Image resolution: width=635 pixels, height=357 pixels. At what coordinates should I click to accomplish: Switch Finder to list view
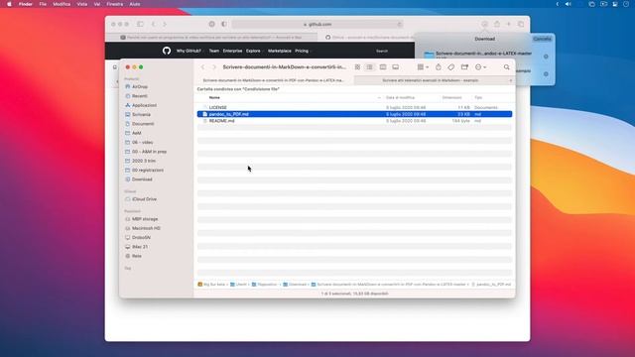point(369,67)
